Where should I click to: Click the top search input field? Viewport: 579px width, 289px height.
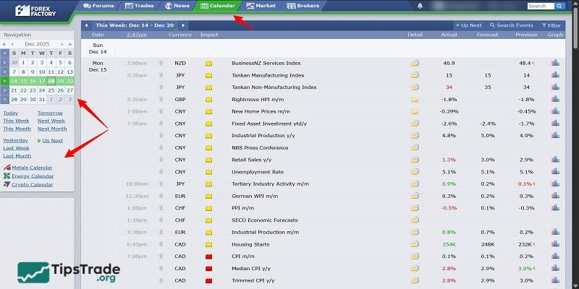(540, 6)
